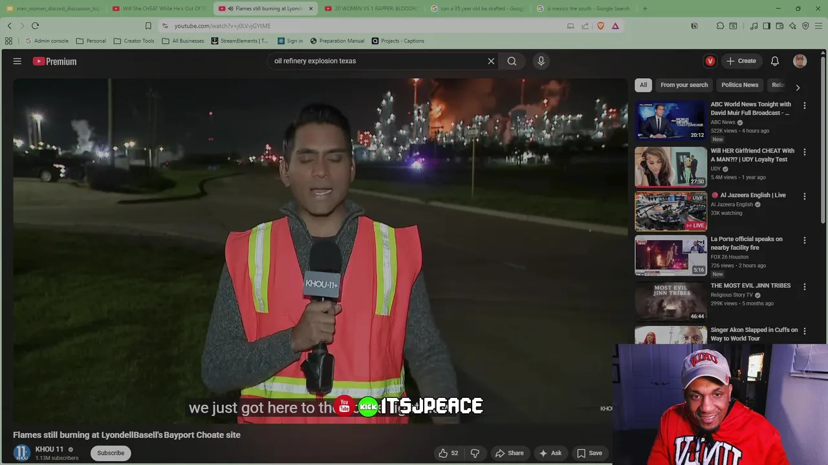Switch to 20 WOMEN VS 1 RAPPER tab

[x=371, y=8]
